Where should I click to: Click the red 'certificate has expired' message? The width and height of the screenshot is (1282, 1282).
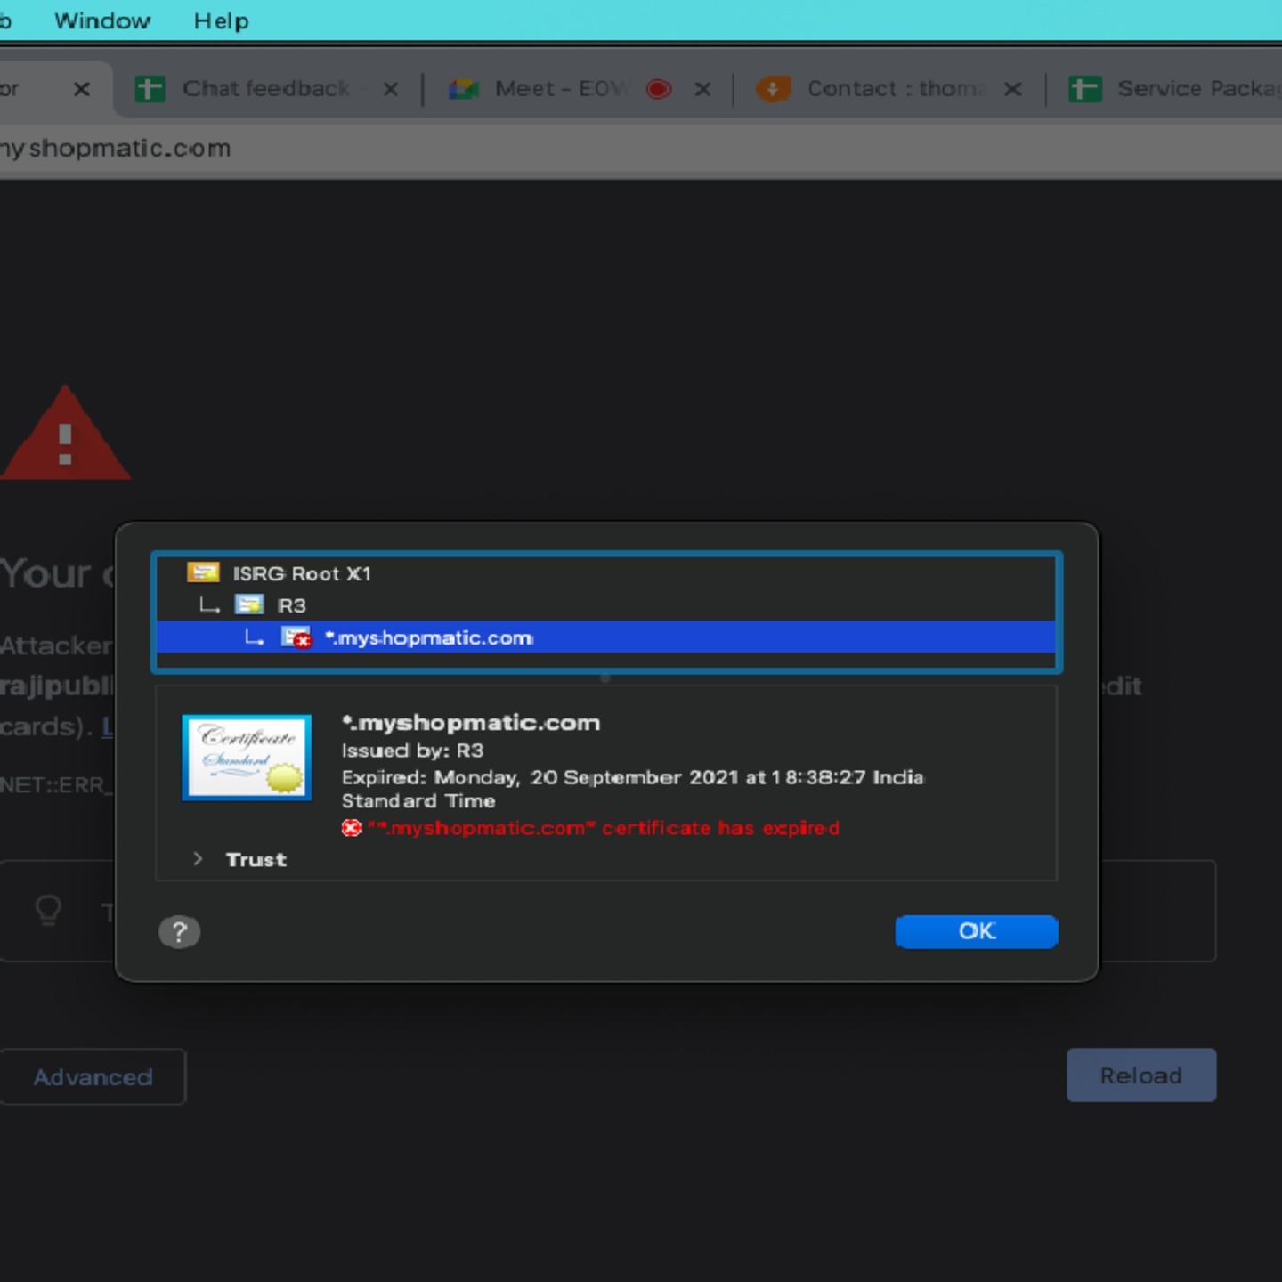point(604,828)
